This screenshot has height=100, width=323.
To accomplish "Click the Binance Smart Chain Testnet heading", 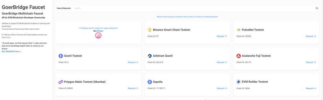I will pyautogui.click(x=171, y=30).
